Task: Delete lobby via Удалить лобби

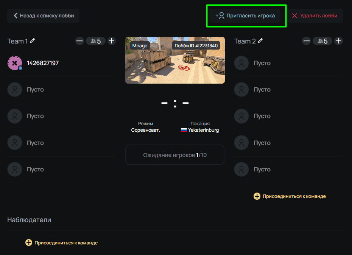Action: [x=315, y=16]
